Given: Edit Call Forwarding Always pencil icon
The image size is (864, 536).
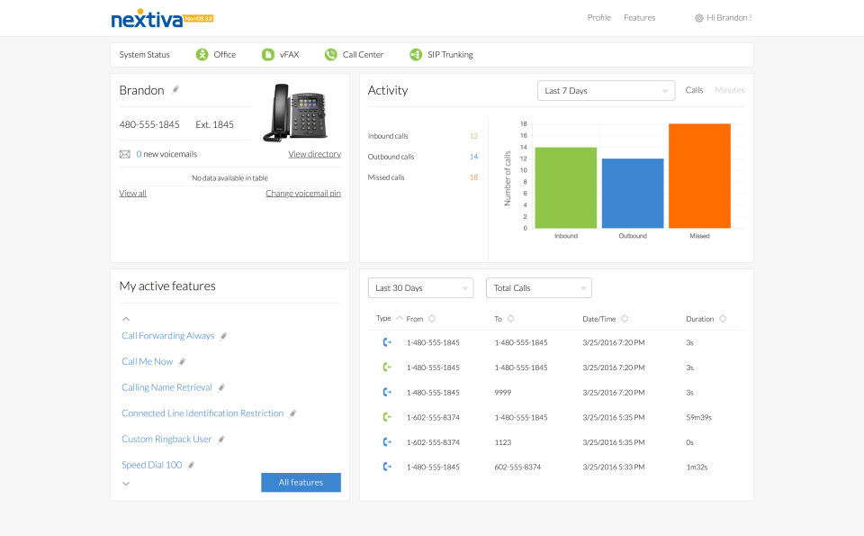Looking at the screenshot, I should 223,336.
